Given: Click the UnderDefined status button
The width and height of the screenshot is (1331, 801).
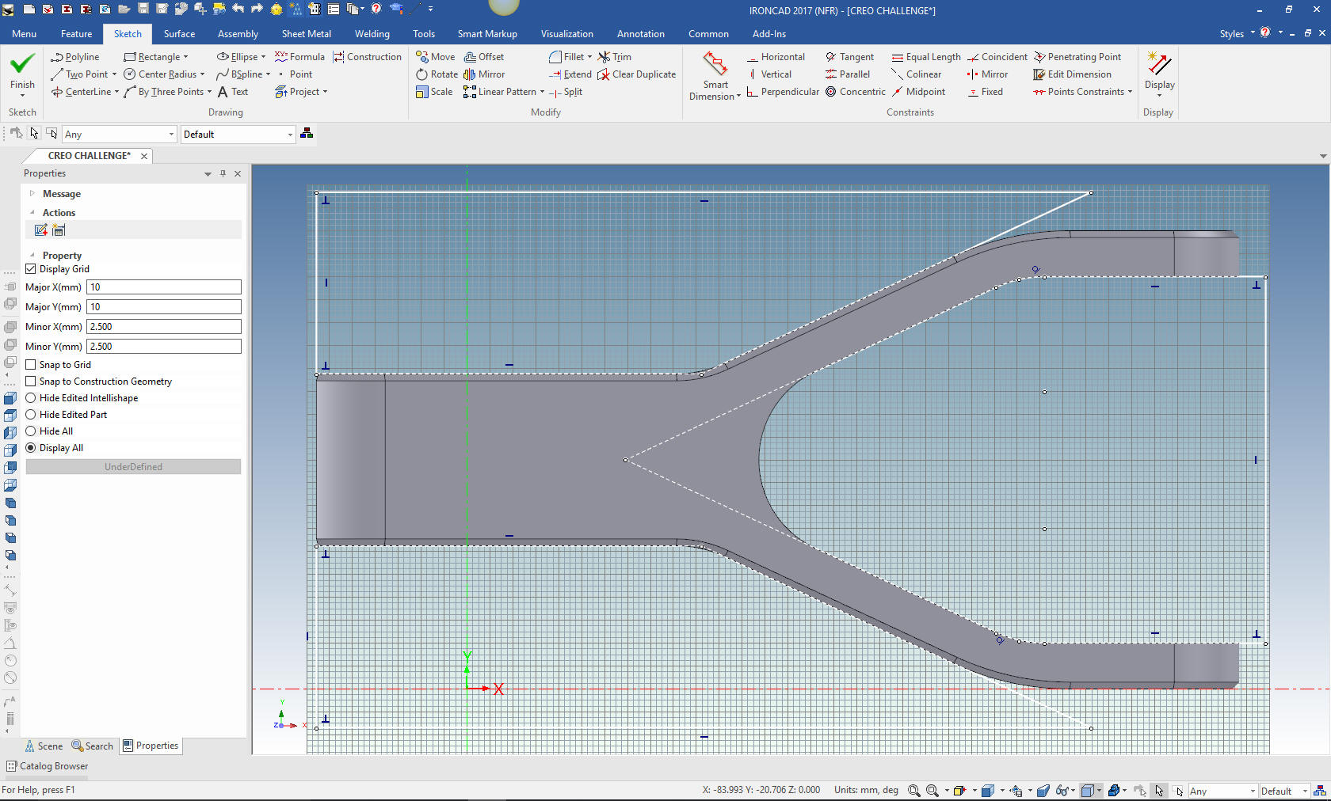Looking at the screenshot, I should (x=133, y=467).
